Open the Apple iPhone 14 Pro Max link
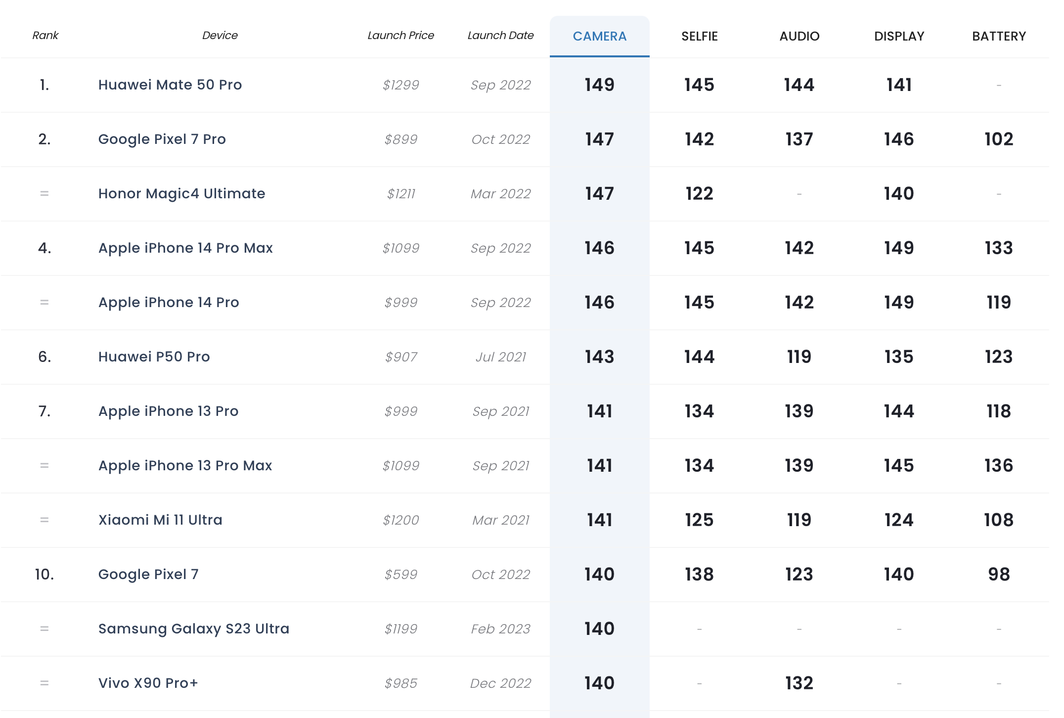This screenshot has height=718, width=1064. click(x=185, y=248)
